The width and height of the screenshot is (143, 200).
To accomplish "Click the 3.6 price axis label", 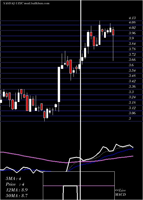I will (x=131, y=65).
